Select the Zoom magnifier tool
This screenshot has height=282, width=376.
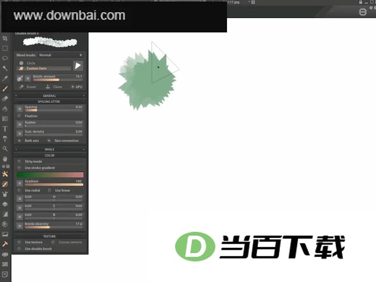pyautogui.click(x=5, y=149)
